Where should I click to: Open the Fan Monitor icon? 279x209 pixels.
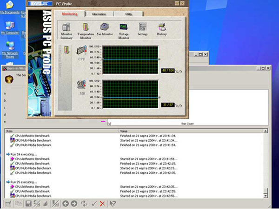pyautogui.click(x=105, y=29)
